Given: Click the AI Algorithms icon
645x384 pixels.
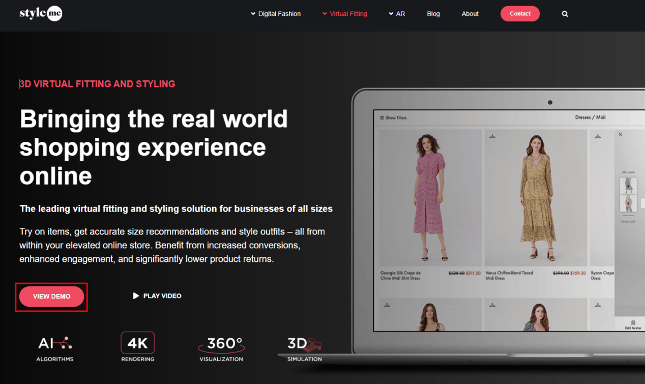Looking at the screenshot, I should [x=55, y=344].
